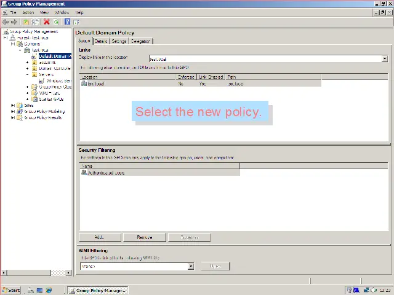This screenshot has width=394, height=295.
Task: Click the Domain Controllers OU folder icon
Action: (x=34, y=68)
